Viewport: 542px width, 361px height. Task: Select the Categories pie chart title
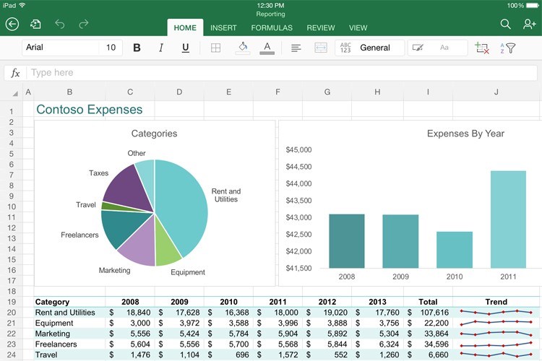[x=154, y=134]
